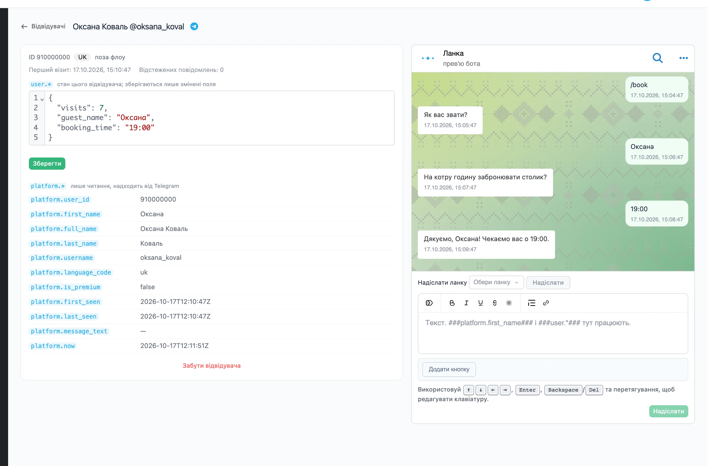Apply spoiler formatting
Image resolution: width=707 pixels, height=466 pixels.
(509, 303)
